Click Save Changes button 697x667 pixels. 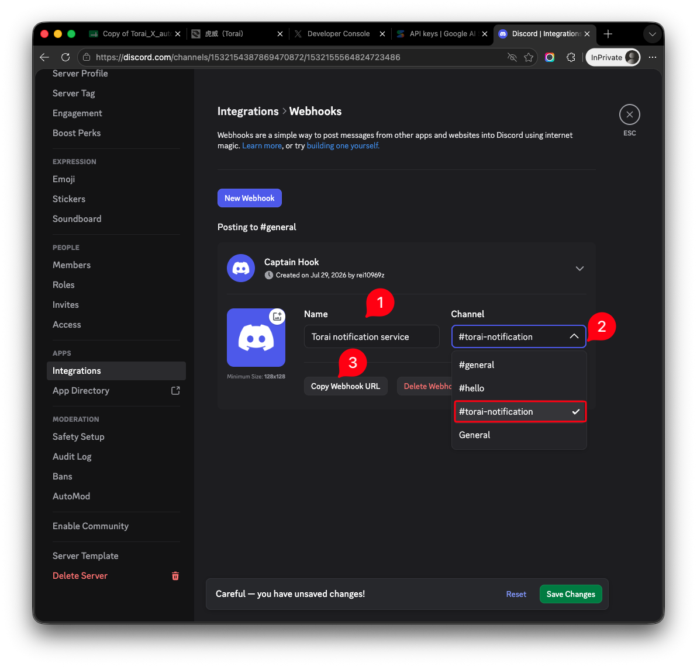[x=571, y=594]
